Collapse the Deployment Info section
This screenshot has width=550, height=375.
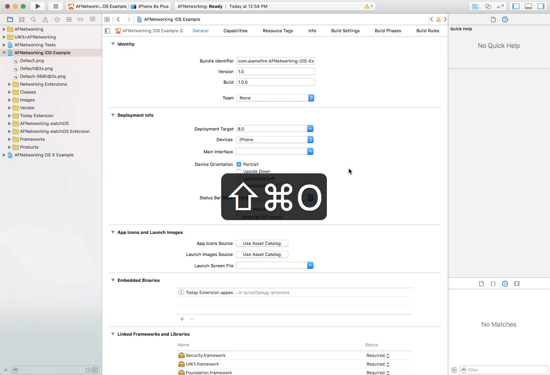tap(113, 115)
